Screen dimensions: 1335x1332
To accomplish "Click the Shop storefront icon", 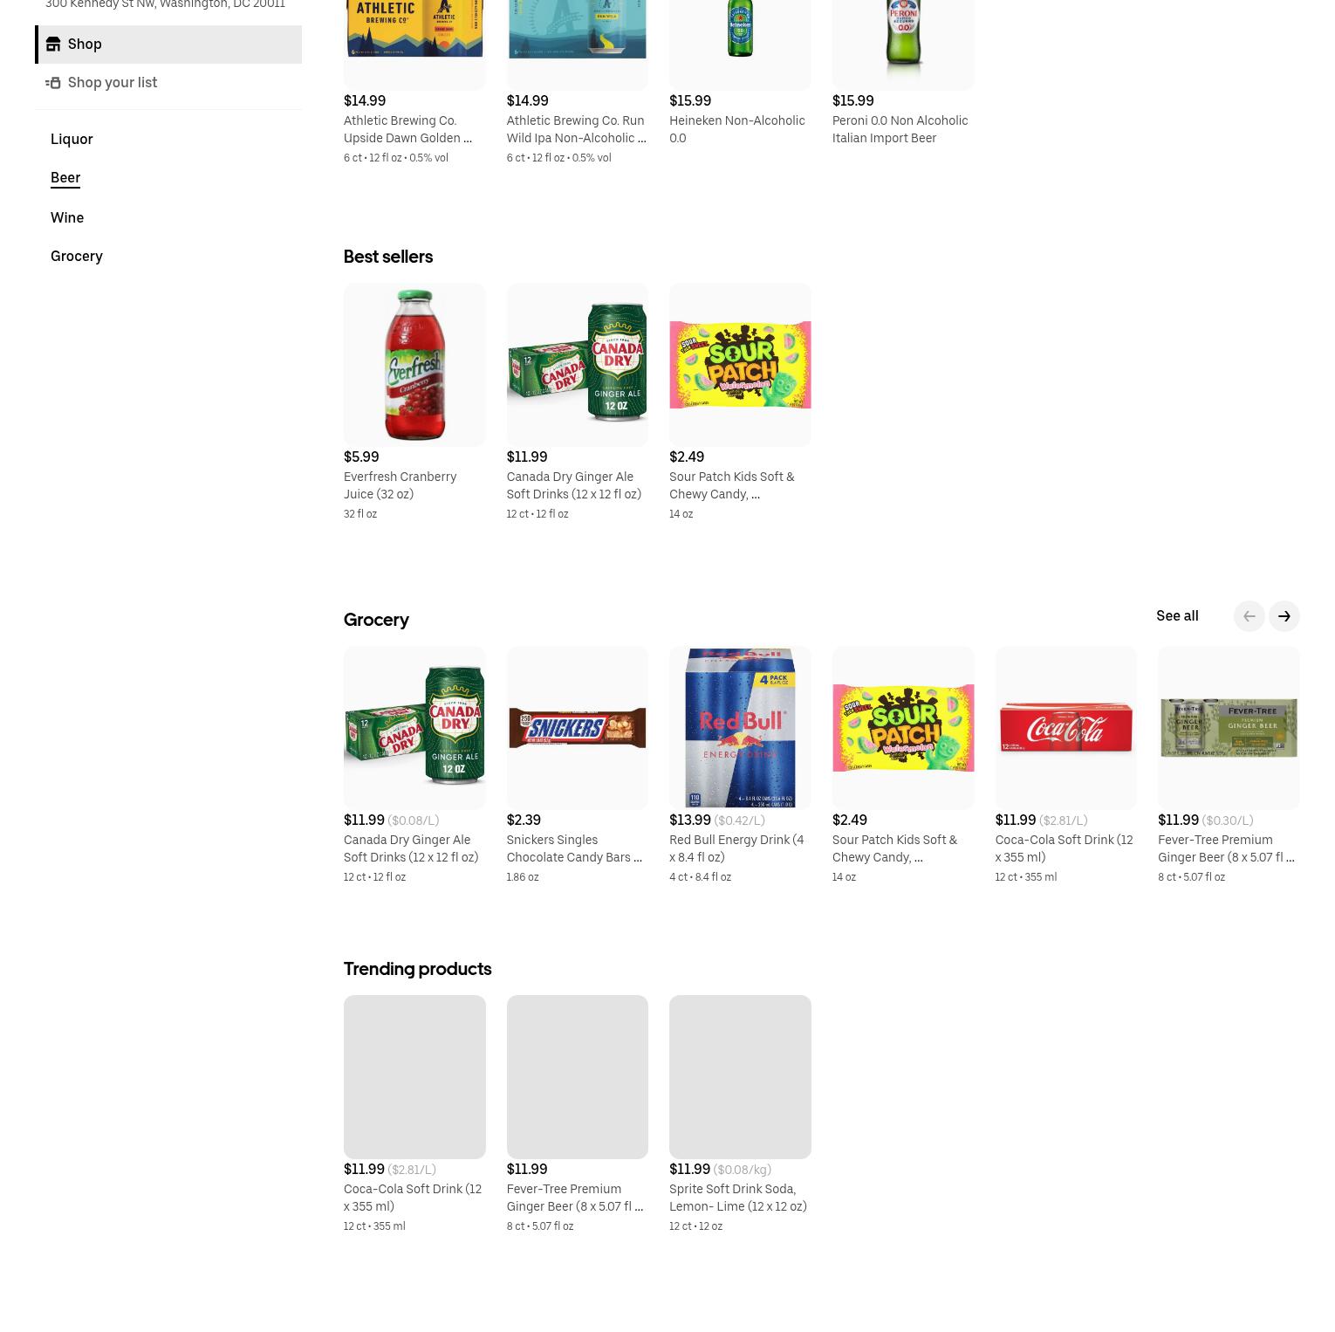I will (x=53, y=45).
